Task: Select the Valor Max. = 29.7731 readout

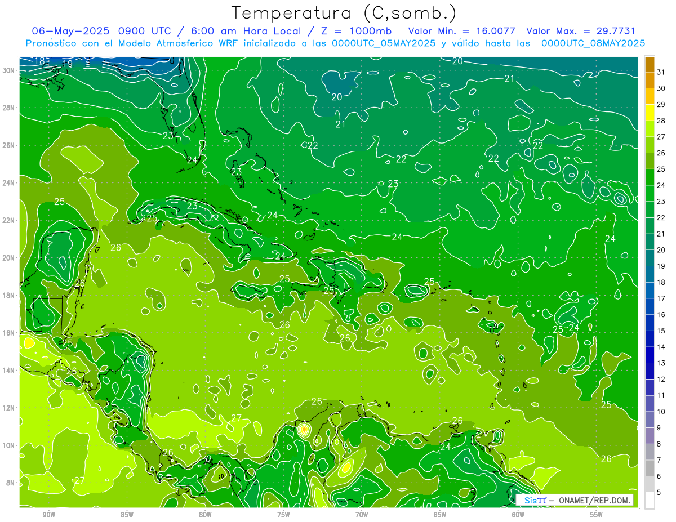Action: (581, 31)
